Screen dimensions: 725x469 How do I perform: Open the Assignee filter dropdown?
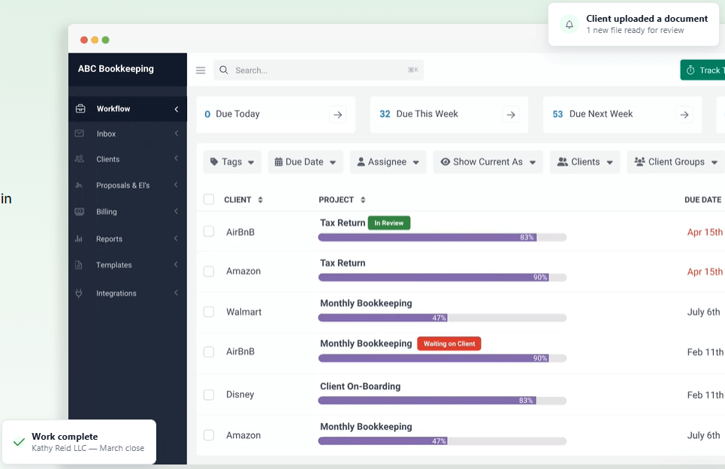point(388,162)
